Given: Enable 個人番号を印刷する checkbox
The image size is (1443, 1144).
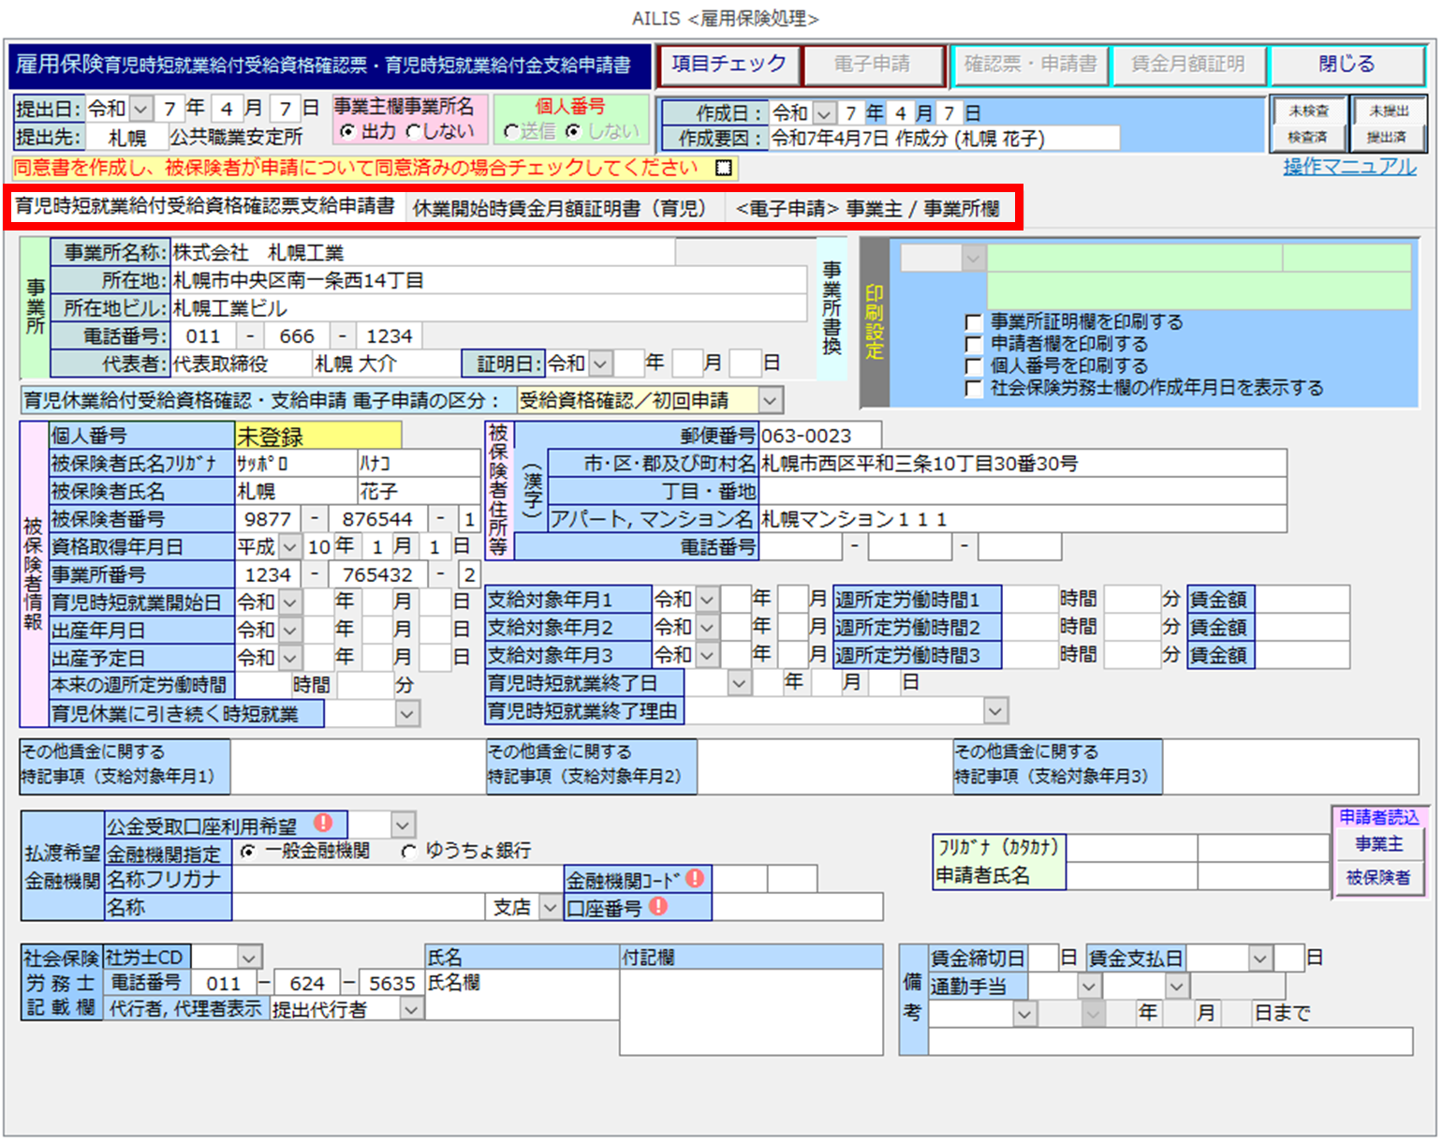Looking at the screenshot, I should coord(974,366).
